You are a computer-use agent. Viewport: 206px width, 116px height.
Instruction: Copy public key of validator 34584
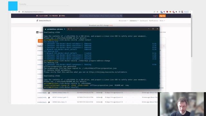(49, 102)
